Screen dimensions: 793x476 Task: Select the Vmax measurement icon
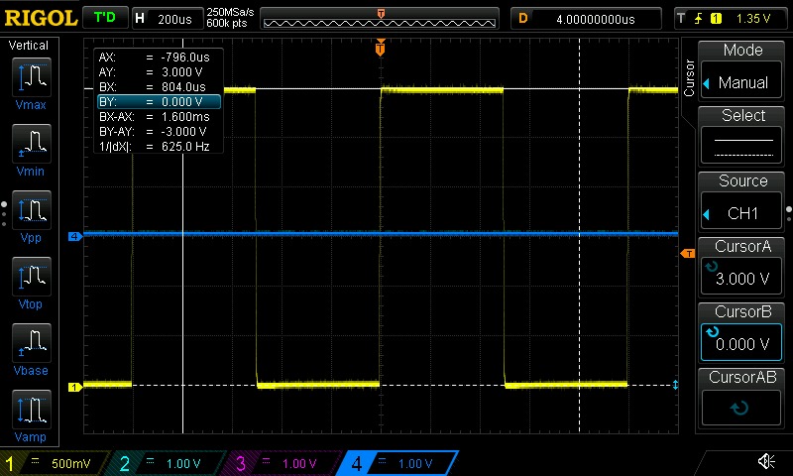[33, 82]
